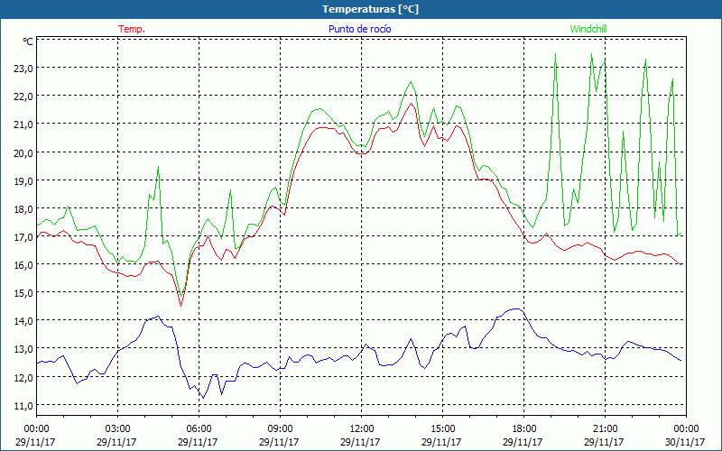Click the '18:00' time label on the x-axis
Image resolution: width=722 pixels, height=451 pixels.
click(x=523, y=429)
